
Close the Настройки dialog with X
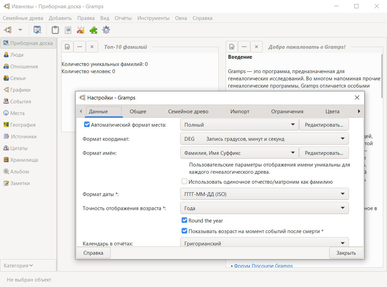(x=357, y=97)
